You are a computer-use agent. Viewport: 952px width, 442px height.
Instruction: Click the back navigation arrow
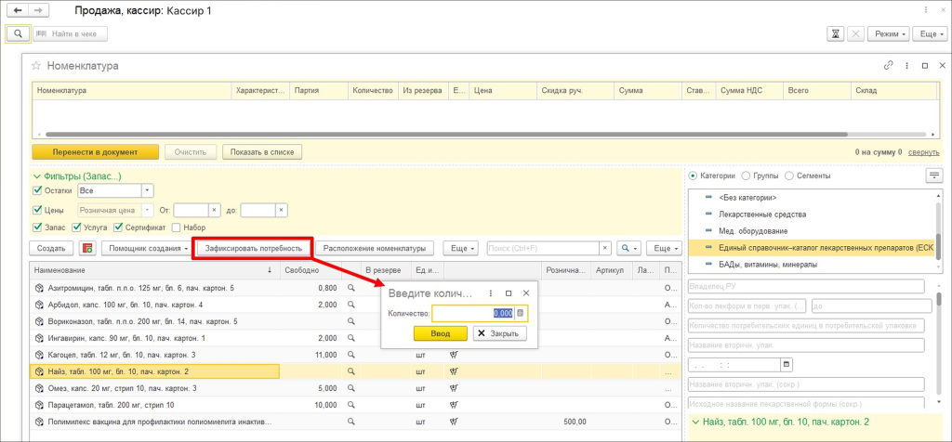coord(16,8)
